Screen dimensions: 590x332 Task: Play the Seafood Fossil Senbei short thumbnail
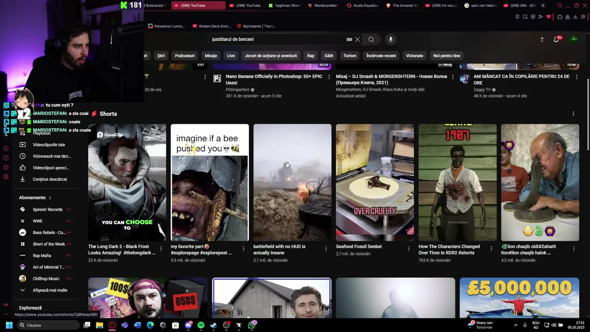click(375, 183)
